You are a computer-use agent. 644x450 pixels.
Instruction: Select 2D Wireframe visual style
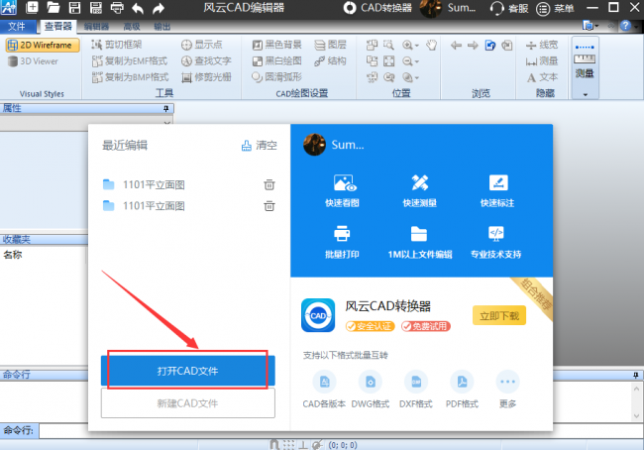tap(43, 45)
